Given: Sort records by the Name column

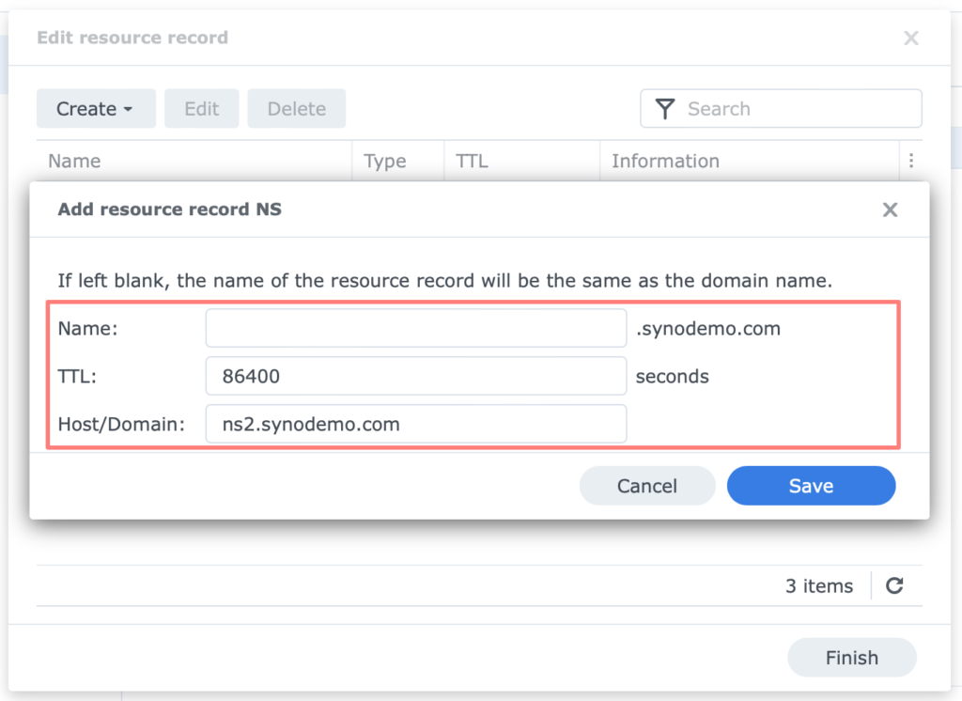Looking at the screenshot, I should coord(73,161).
